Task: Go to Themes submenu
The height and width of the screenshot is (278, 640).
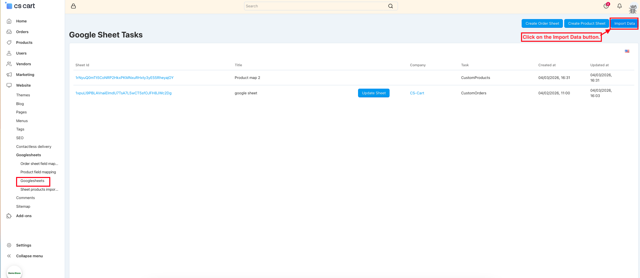Action: click(23, 95)
